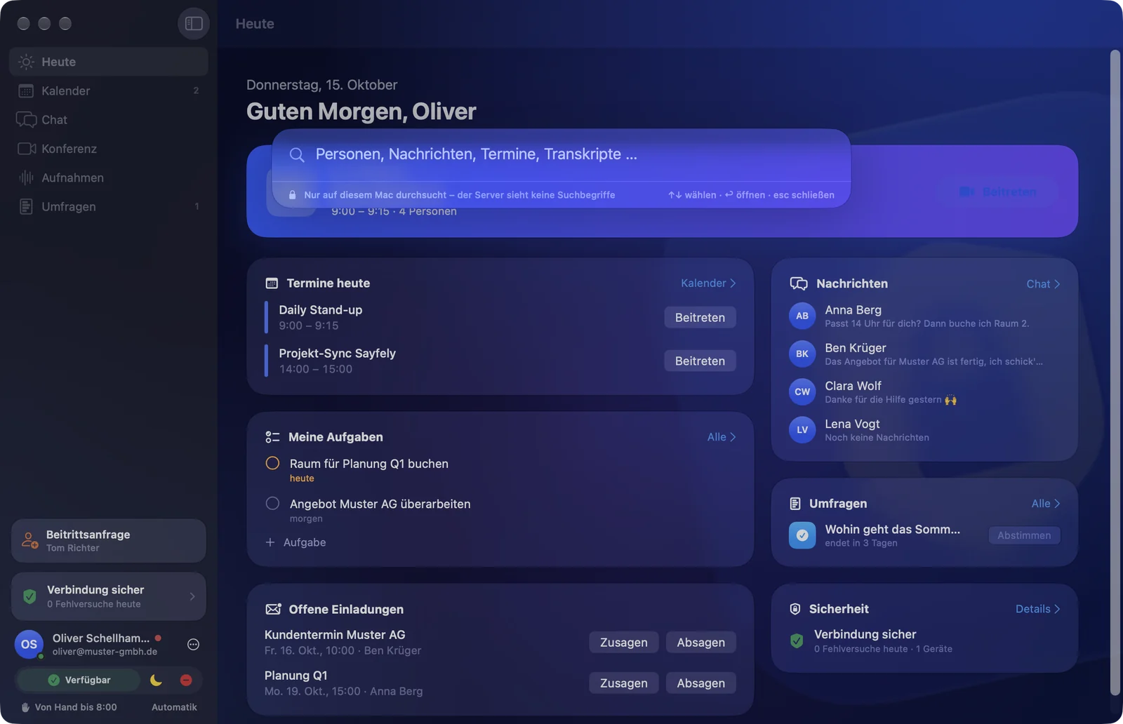Decline the Planung Q1 invitation
This screenshot has width=1123, height=724.
click(x=700, y=683)
